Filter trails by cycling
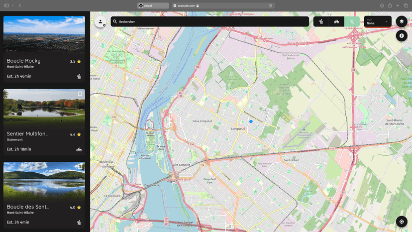Image resolution: width=412 pixels, height=232 pixels. click(336, 21)
